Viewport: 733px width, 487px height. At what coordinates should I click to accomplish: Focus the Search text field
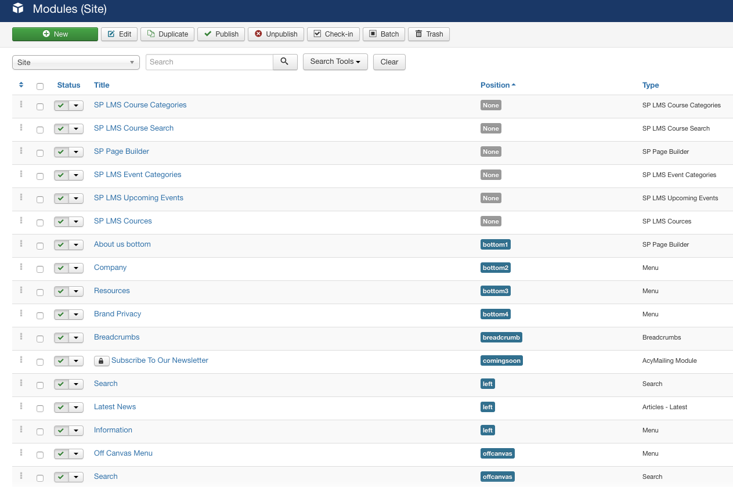(209, 62)
